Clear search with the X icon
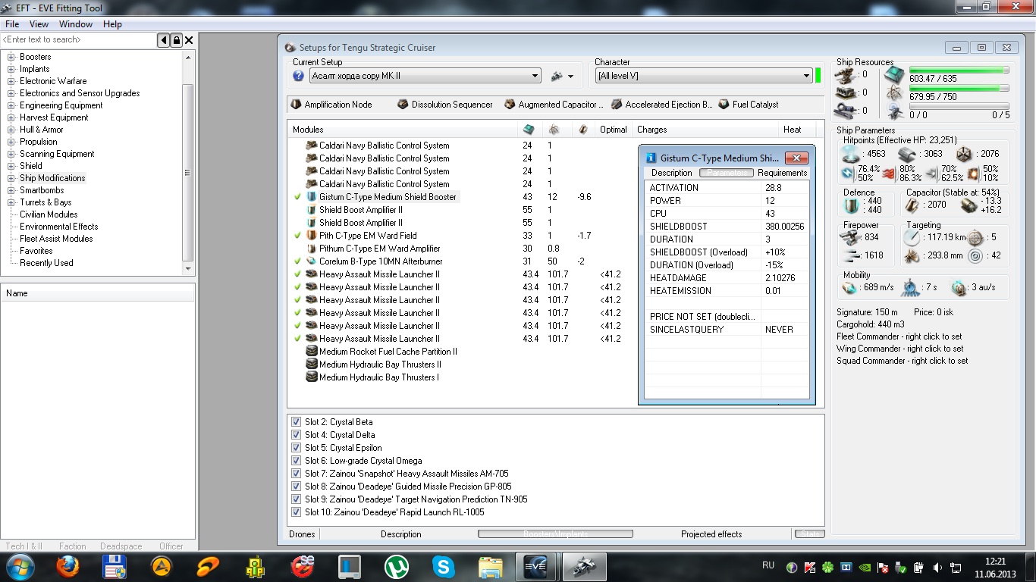Screen dimensions: 1036x582 pyautogui.click(x=190, y=40)
